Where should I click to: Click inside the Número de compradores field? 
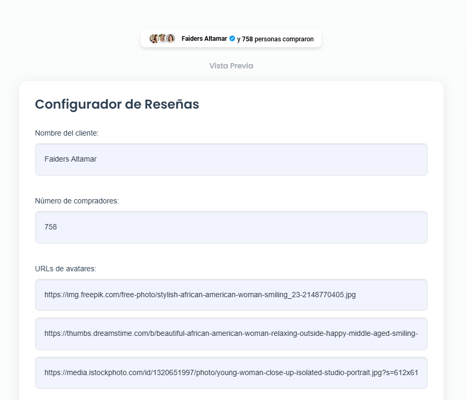click(231, 227)
